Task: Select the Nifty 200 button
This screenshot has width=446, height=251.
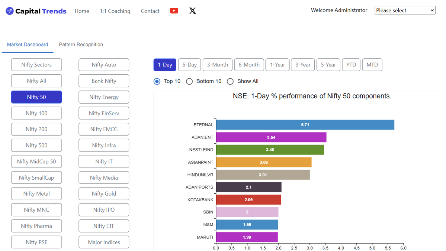Action: [x=36, y=129]
